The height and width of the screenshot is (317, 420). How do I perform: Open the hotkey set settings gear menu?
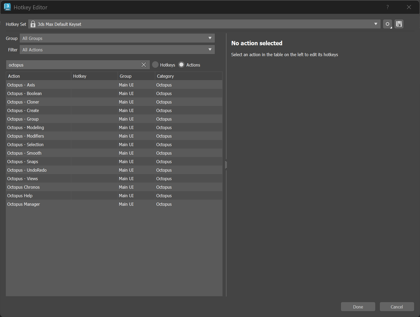coord(387,24)
